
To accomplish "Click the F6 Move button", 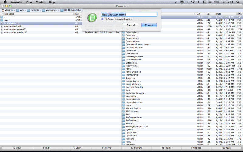I will tap(107, 148).
